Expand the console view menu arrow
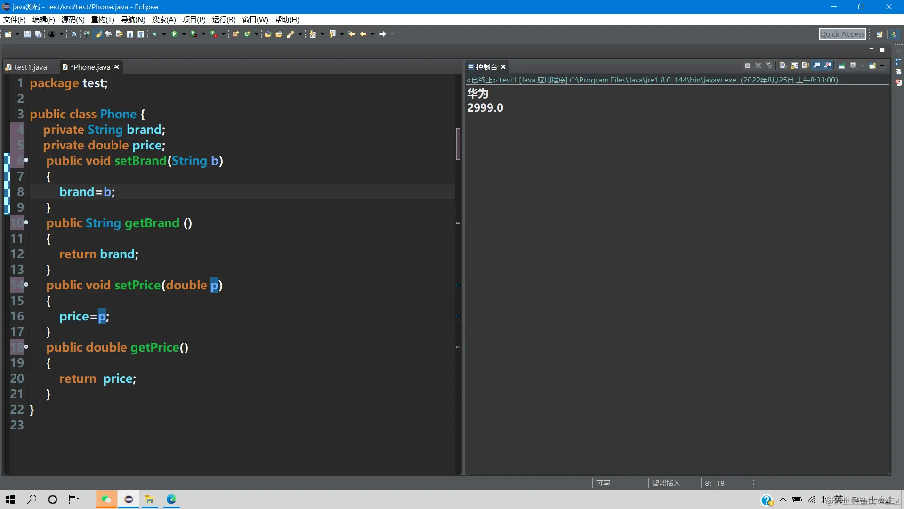The image size is (904, 509). 882,66
